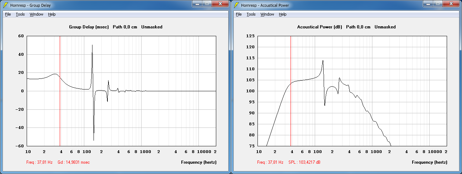Viewport: 462px width, 174px height.
Task: Maximize the Group Delay window
Action: click(207, 4)
